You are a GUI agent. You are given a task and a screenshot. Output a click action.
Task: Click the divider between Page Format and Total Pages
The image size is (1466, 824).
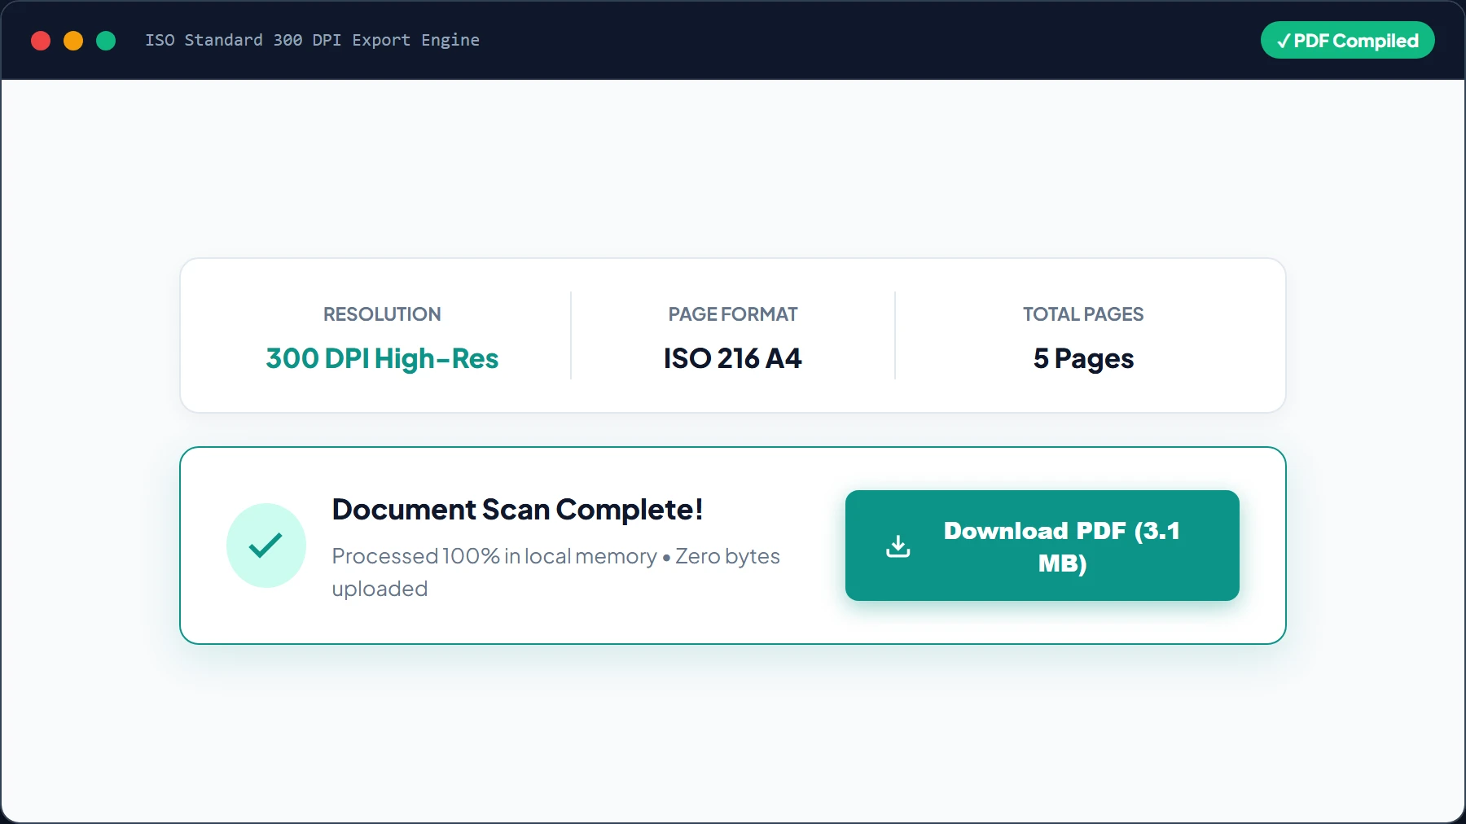[895, 335]
